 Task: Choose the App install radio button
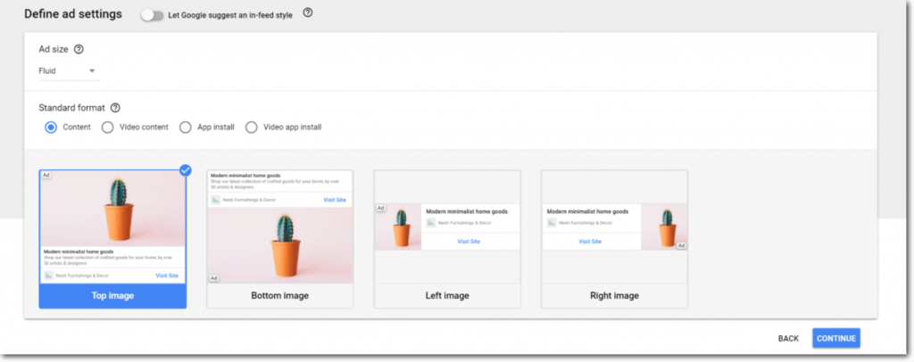point(186,128)
